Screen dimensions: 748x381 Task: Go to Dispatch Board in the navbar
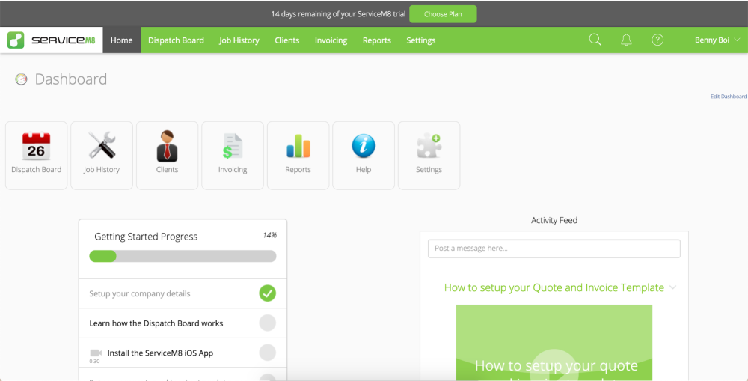click(x=176, y=40)
